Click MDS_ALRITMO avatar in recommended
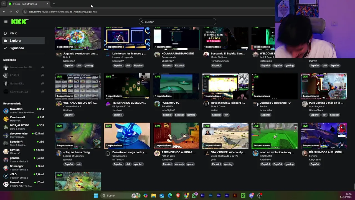Viewport: 355px width, 200px height. [6, 127]
